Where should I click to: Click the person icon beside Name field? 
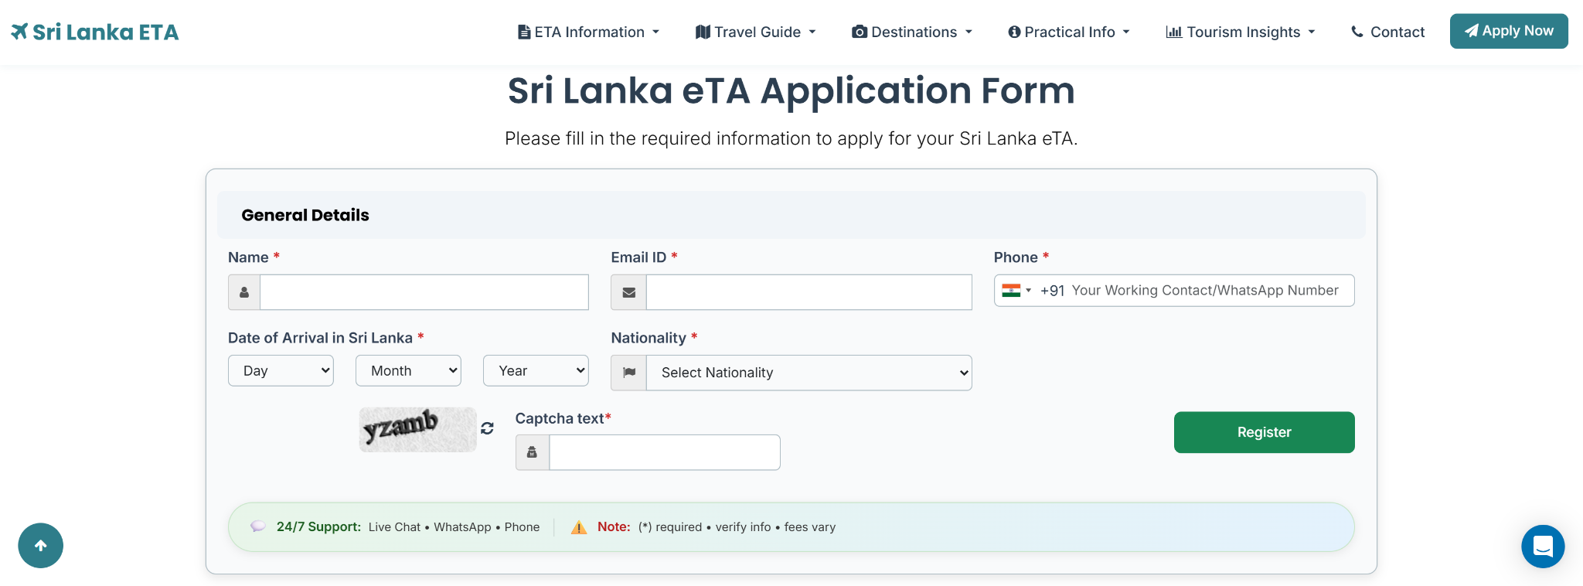244,292
